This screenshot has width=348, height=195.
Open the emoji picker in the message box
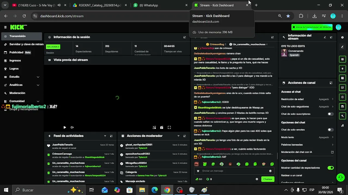click(270, 171)
